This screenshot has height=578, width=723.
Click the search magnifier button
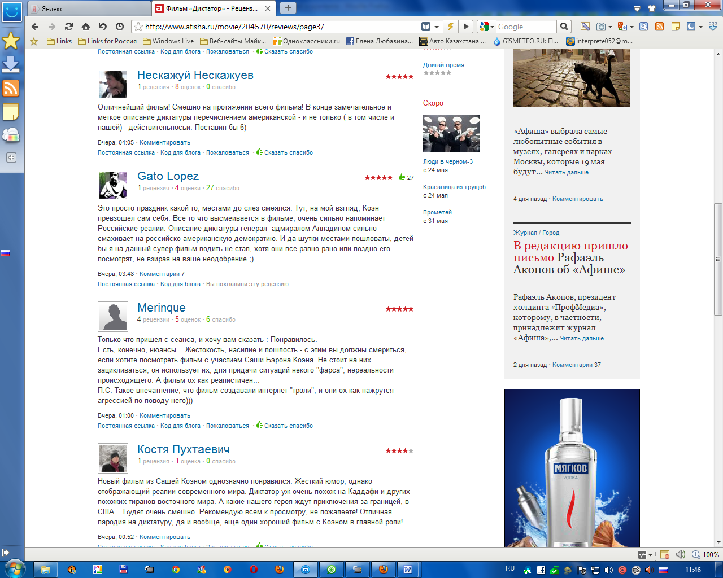tap(564, 27)
